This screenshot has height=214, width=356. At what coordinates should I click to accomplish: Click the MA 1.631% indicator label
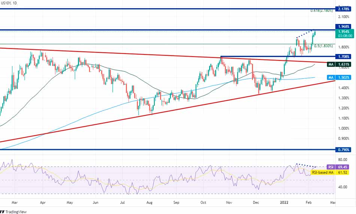pos(340,64)
